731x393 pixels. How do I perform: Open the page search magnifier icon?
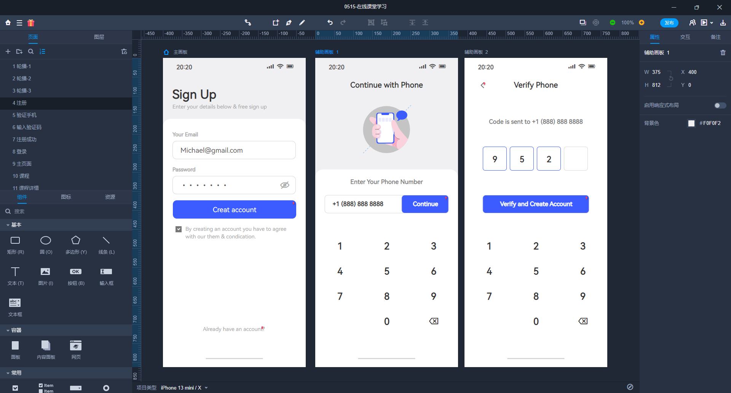pos(31,51)
